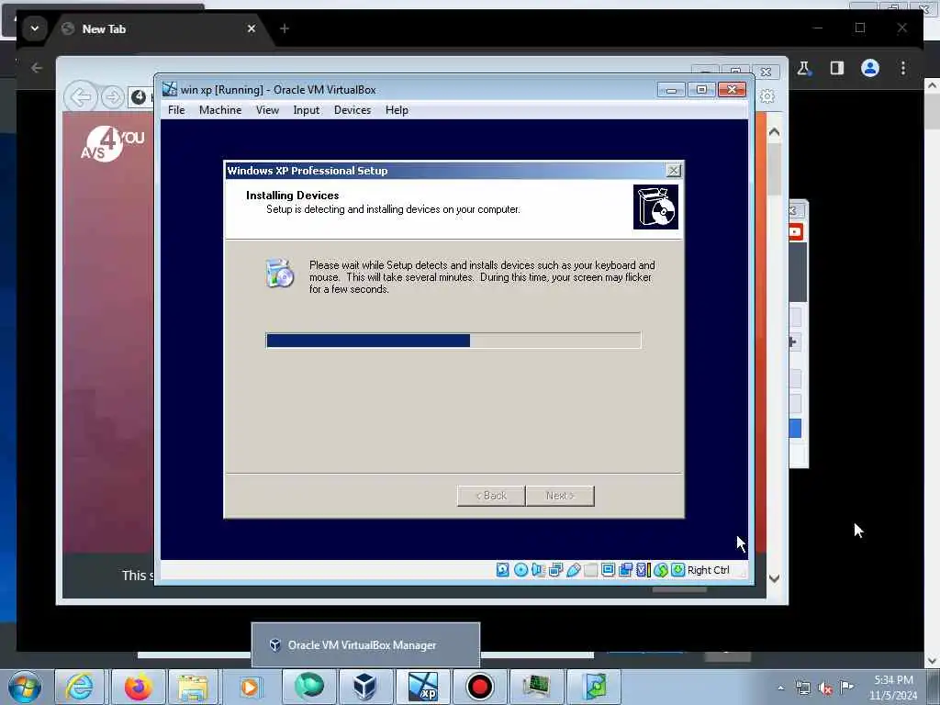Open Chrome profile avatar
Viewport: 940px width, 705px height.
pos(870,68)
